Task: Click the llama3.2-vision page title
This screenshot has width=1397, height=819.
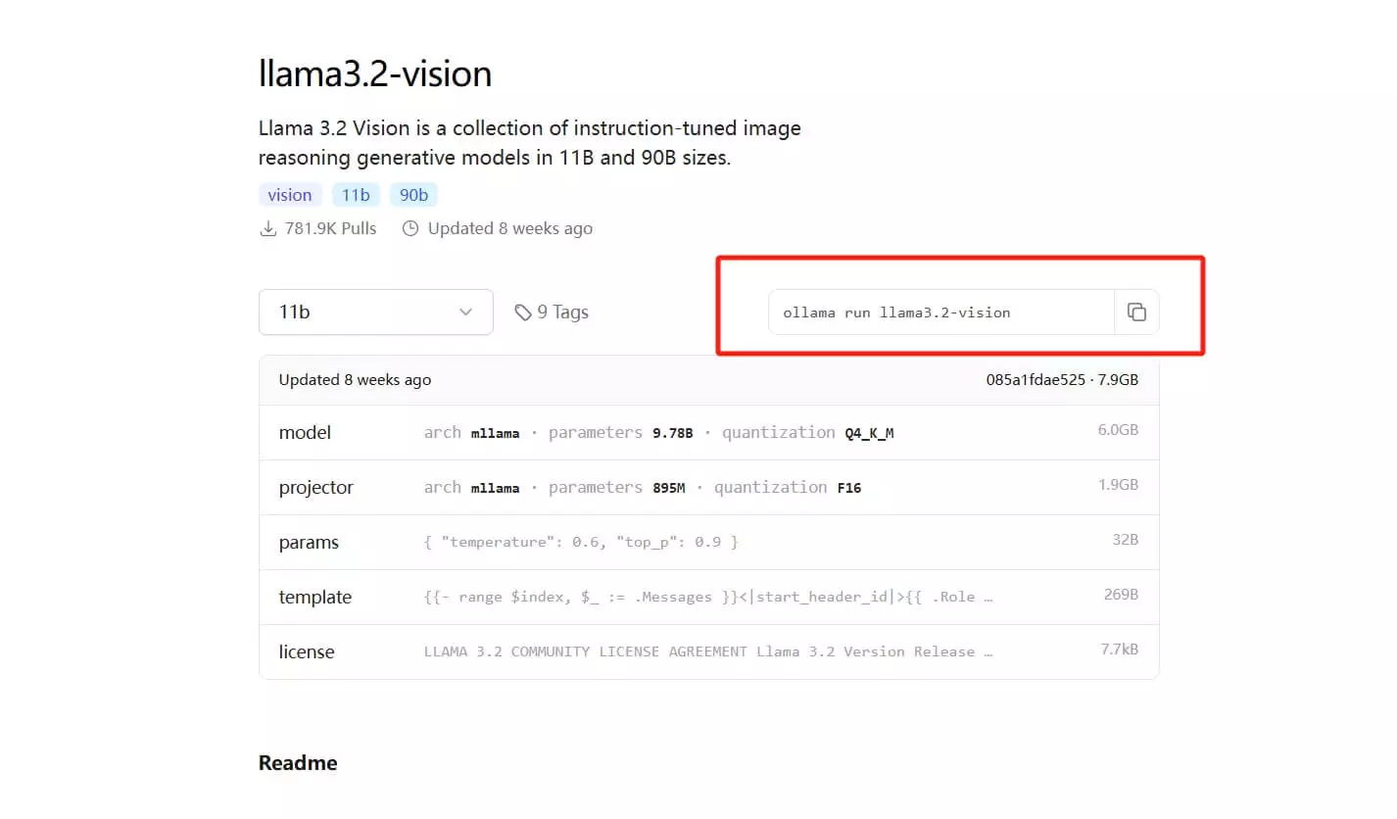Action: [375, 73]
